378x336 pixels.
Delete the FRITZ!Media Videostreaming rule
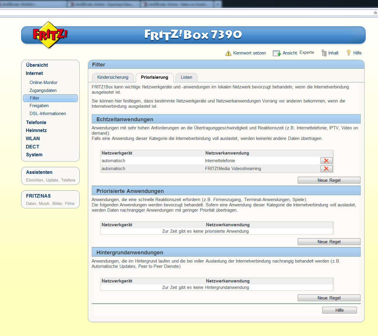[326, 169]
